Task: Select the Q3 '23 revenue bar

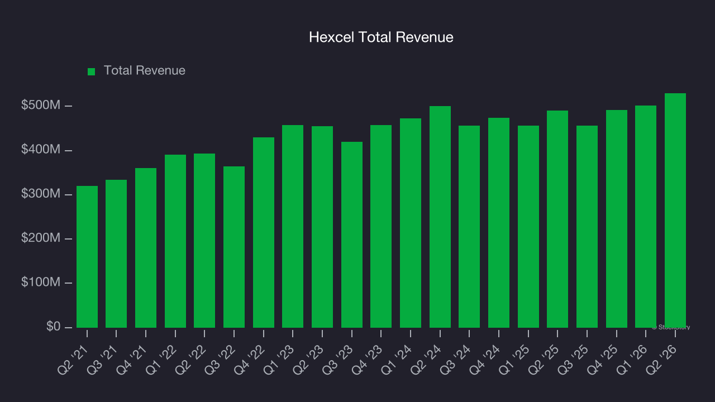Action: pyautogui.click(x=352, y=234)
